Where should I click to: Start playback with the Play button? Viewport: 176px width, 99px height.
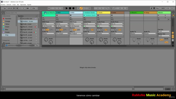[67, 8]
